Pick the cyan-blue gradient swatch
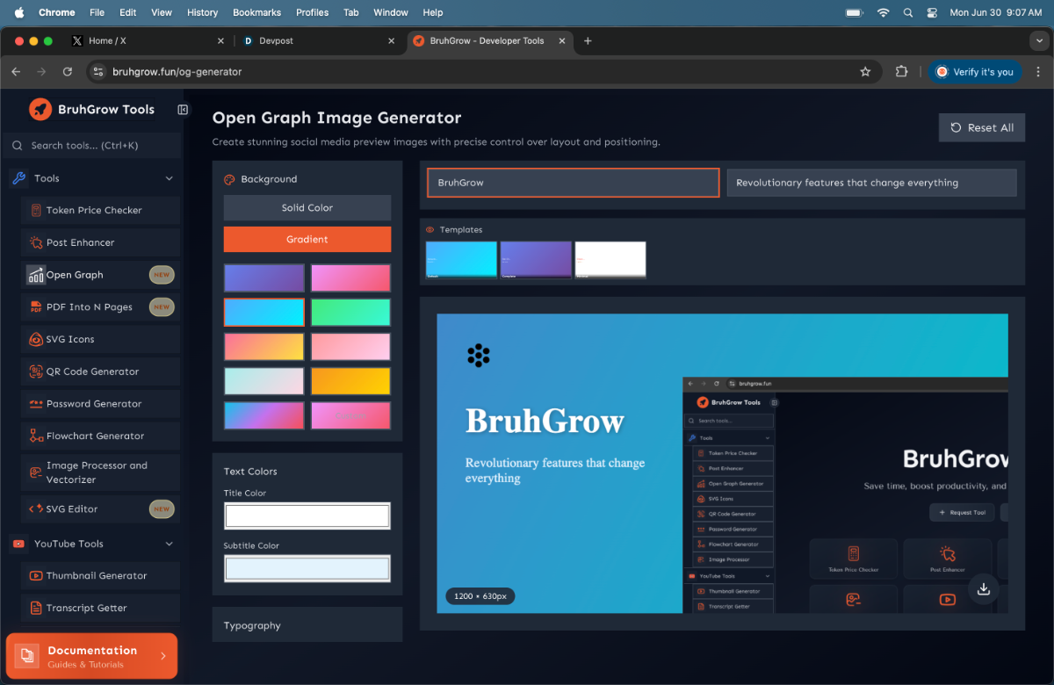 click(x=263, y=312)
